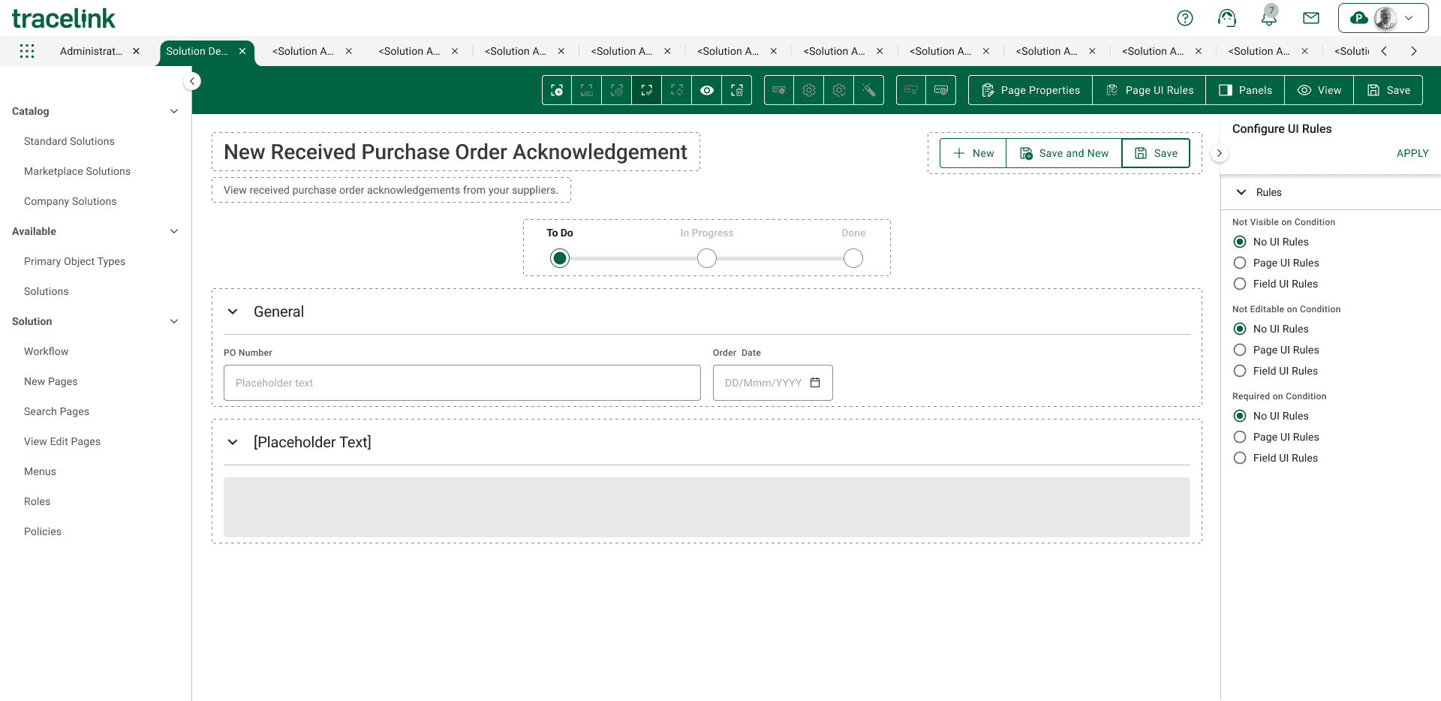Select No UI Rules under Required on Condition
This screenshot has width=1441, height=701.
tap(1240, 416)
